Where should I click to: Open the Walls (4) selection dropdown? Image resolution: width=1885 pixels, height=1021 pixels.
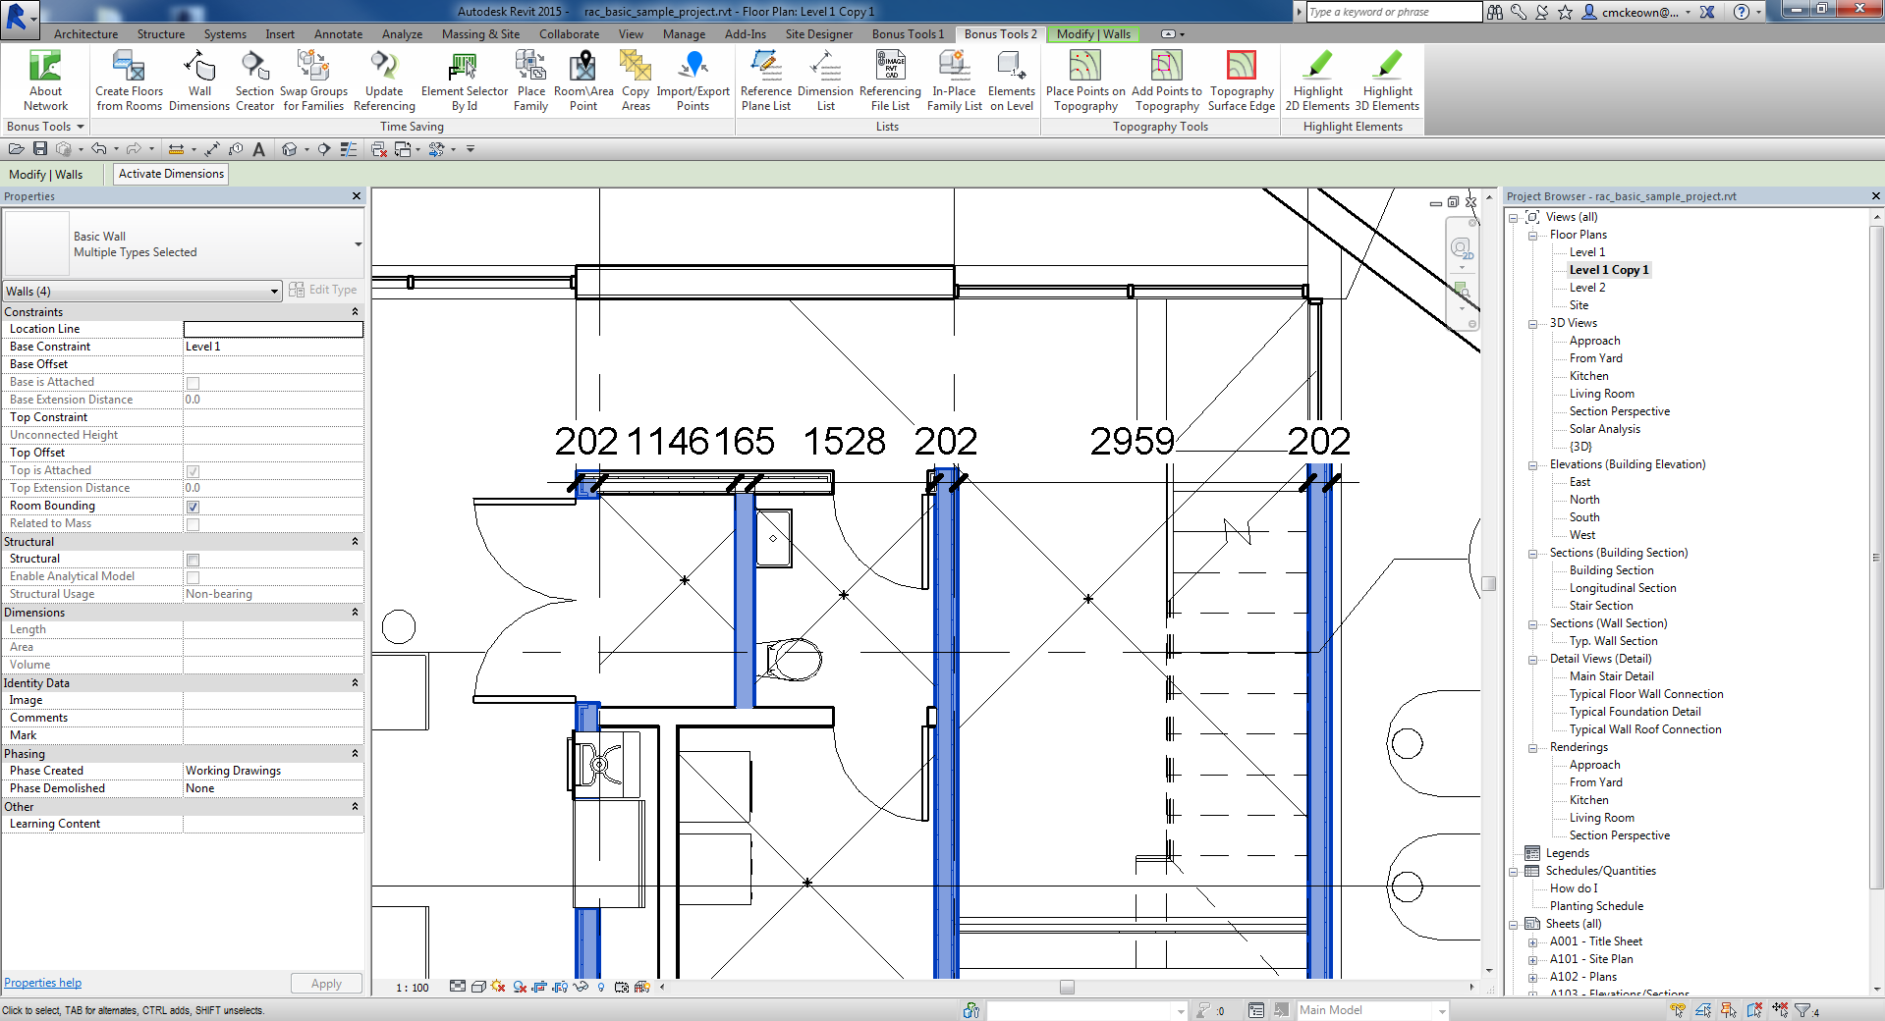coord(273,291)
